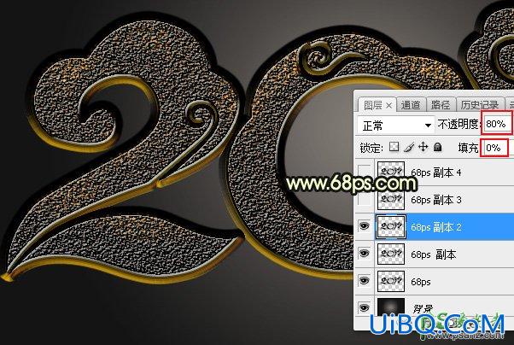Toggle lock position move icon
514x345 pixels.
coord(423,147)
